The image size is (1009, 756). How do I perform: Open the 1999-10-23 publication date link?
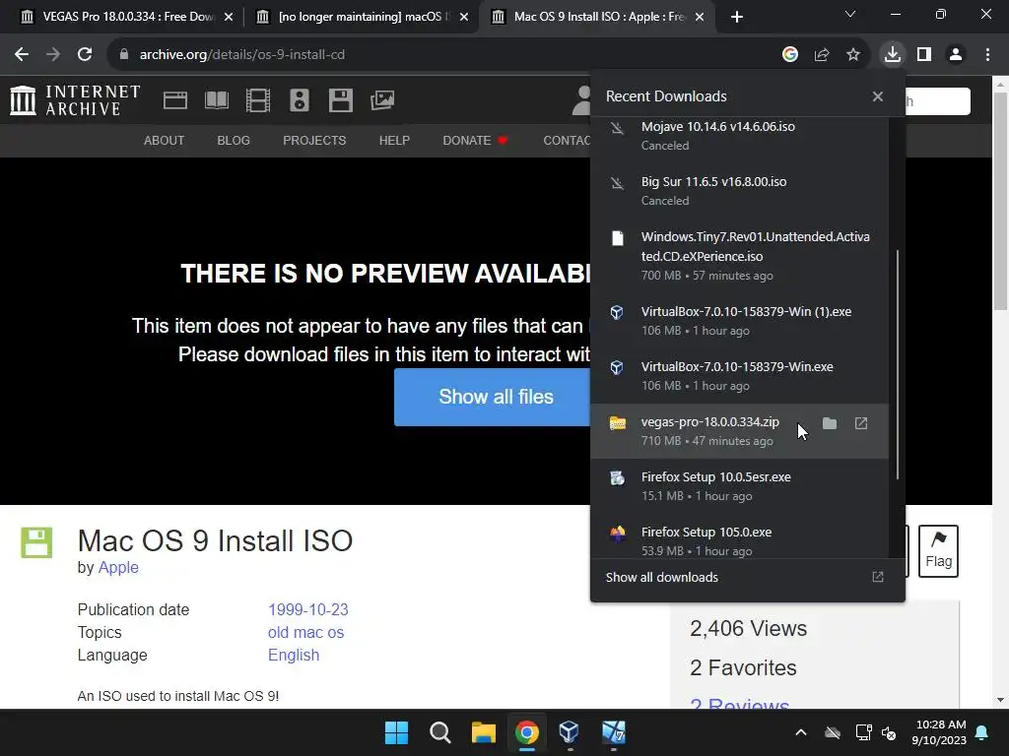coord(308,609)
